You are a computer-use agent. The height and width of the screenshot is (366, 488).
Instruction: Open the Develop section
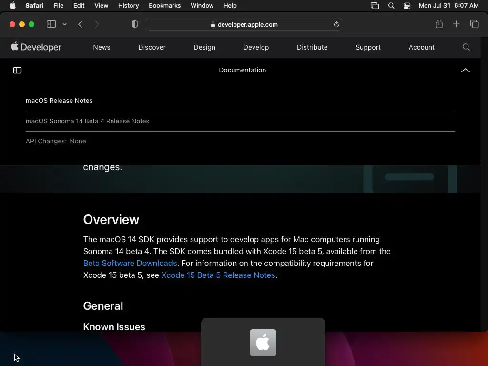(x=256, y=47)
